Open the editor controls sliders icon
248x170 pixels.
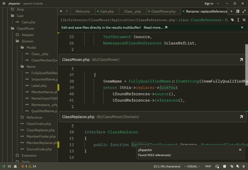(x=244, y=20)
